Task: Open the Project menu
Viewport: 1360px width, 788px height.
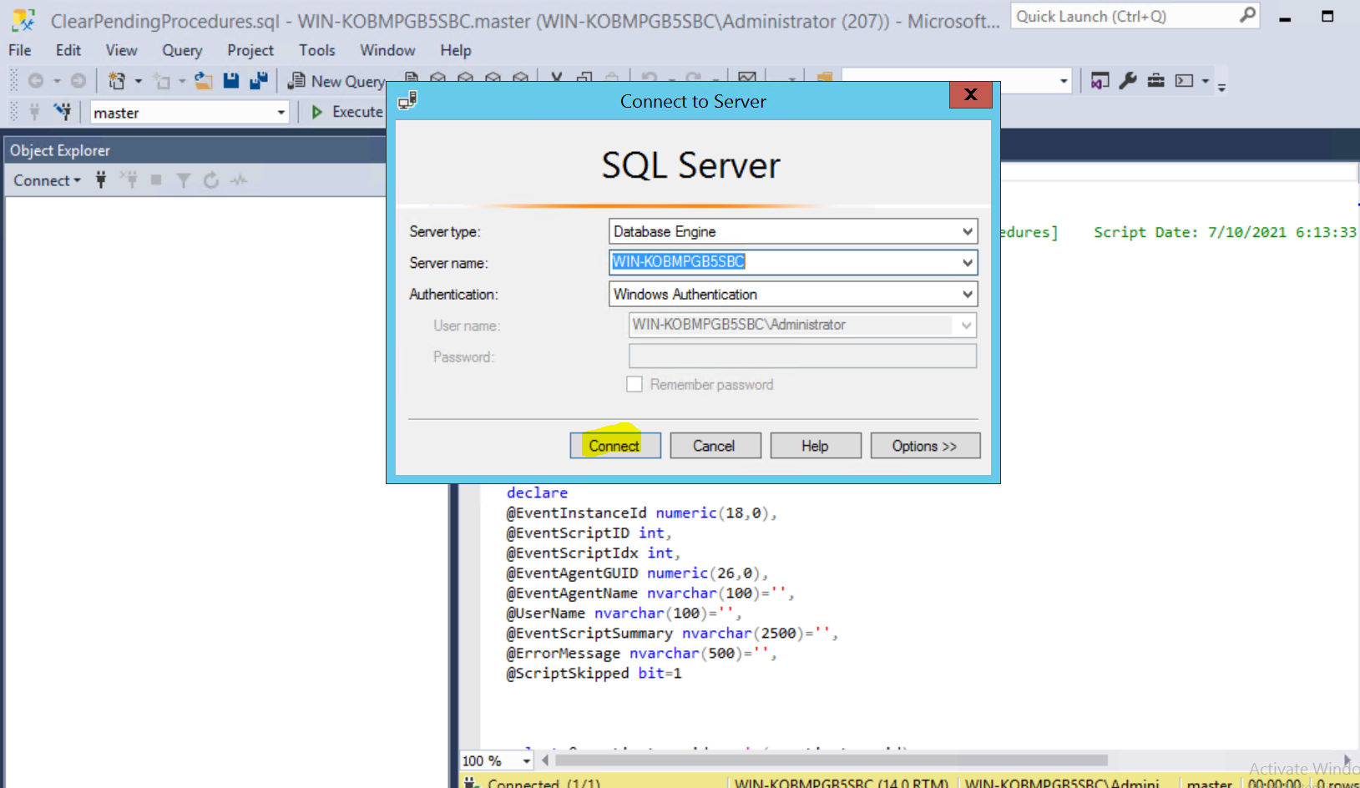Action: [250, 50]
